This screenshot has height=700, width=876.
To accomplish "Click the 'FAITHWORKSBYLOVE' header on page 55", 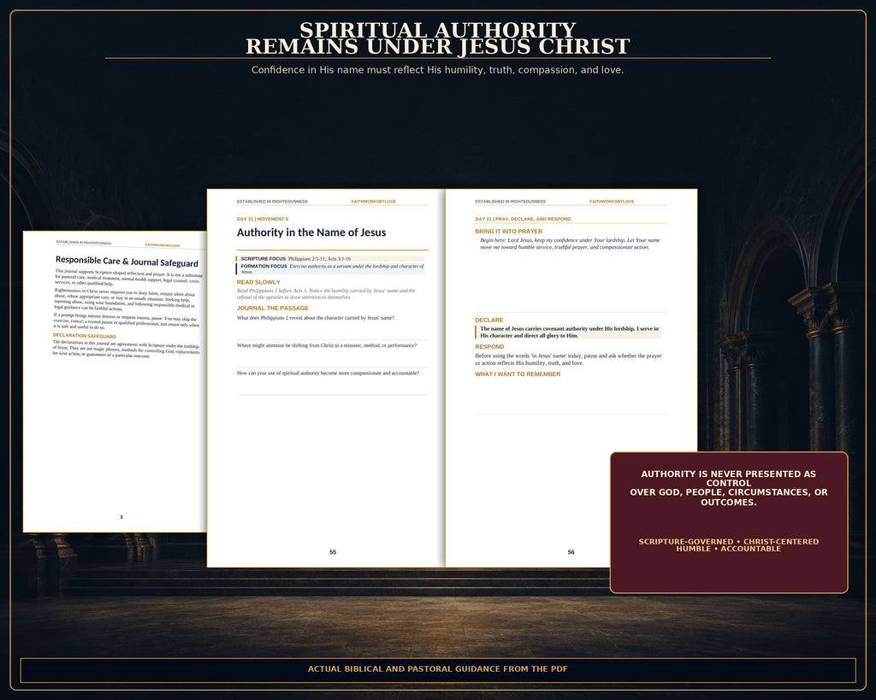I will (373, 202).
